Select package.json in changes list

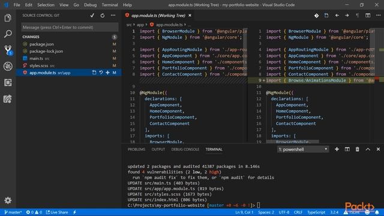point(68,44)
